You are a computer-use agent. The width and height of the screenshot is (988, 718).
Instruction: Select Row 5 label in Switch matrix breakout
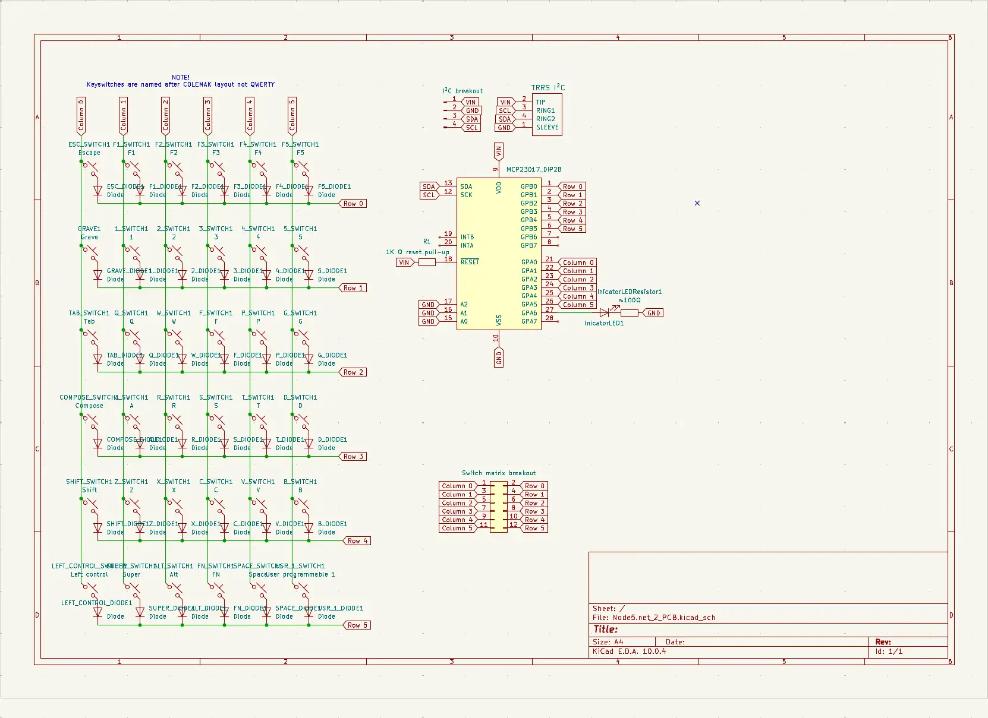click(x=534, y=528)
